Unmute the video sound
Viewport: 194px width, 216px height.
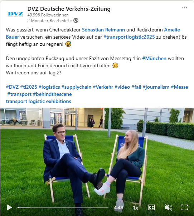[168, 207]
